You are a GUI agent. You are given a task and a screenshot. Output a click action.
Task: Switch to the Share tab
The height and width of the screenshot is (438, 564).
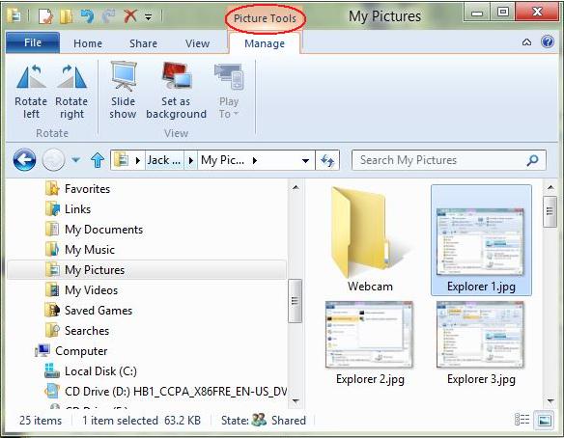pos(143,43)
